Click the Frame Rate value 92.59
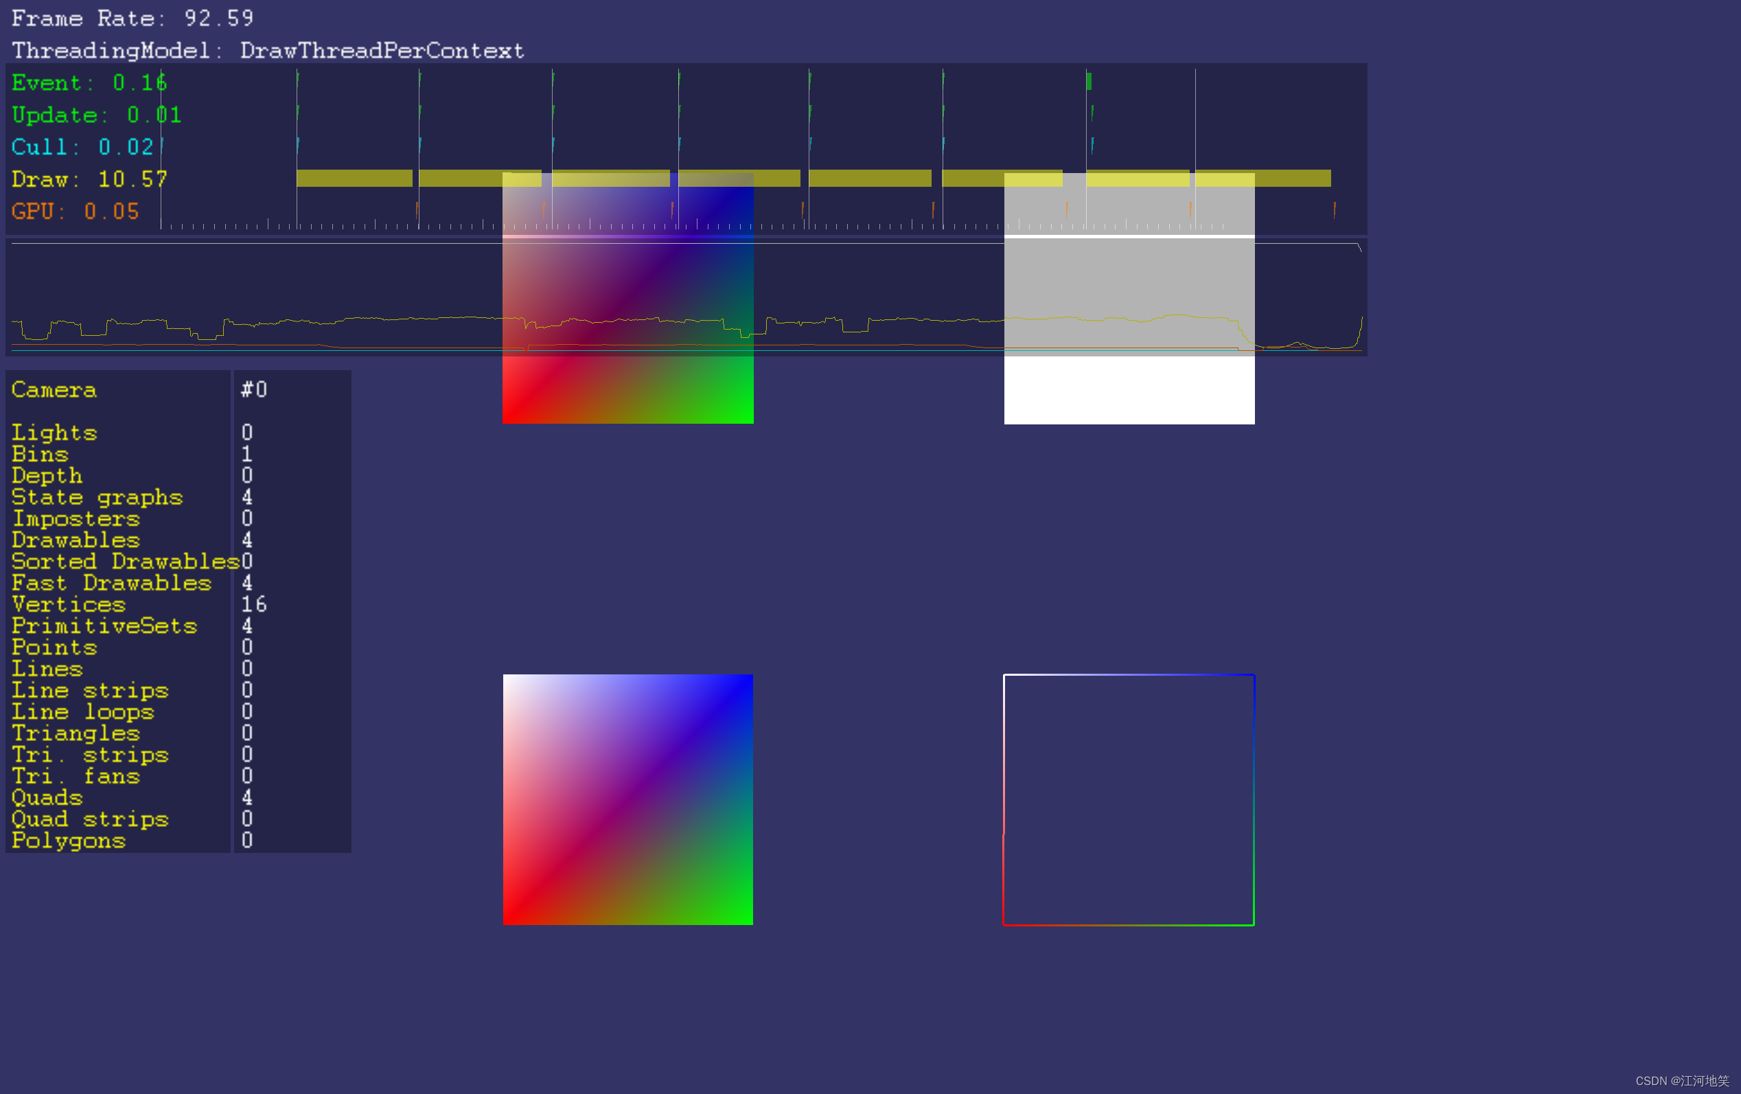1741x1094 pixels. click(x=217, y=18)
